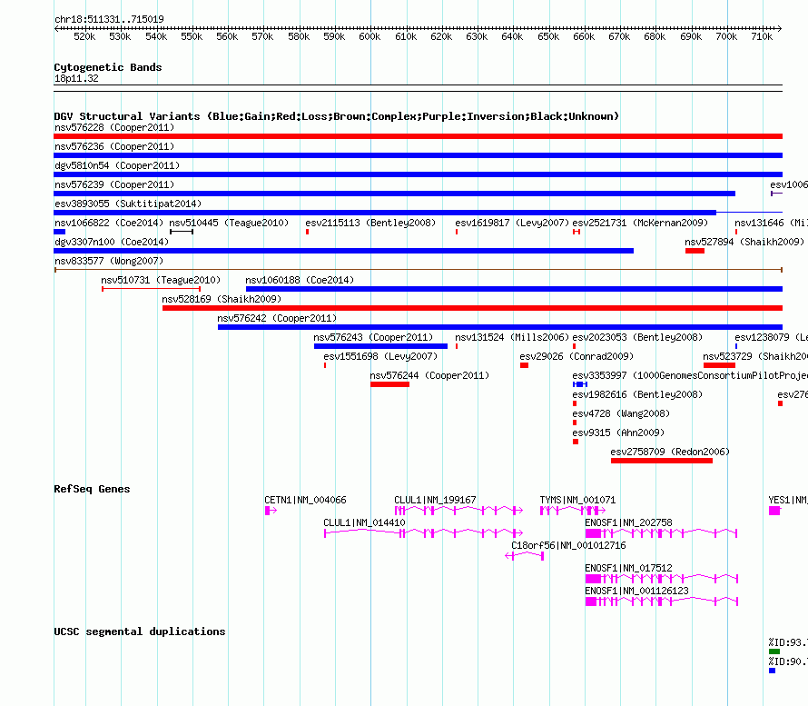This screenshot has height=706, width=808.
Task: Click the red nsv527894 (Shaikh2009) block
Action: pos(695,251)
